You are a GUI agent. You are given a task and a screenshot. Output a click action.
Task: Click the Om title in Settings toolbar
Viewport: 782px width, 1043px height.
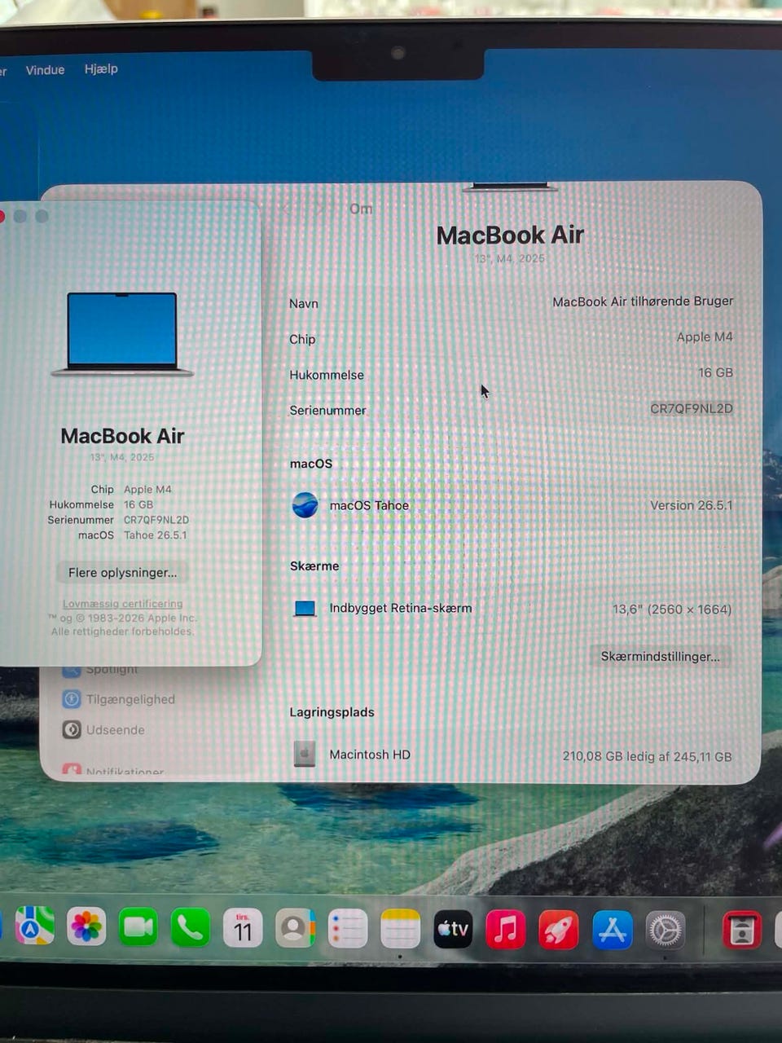[x=361, y=209]
